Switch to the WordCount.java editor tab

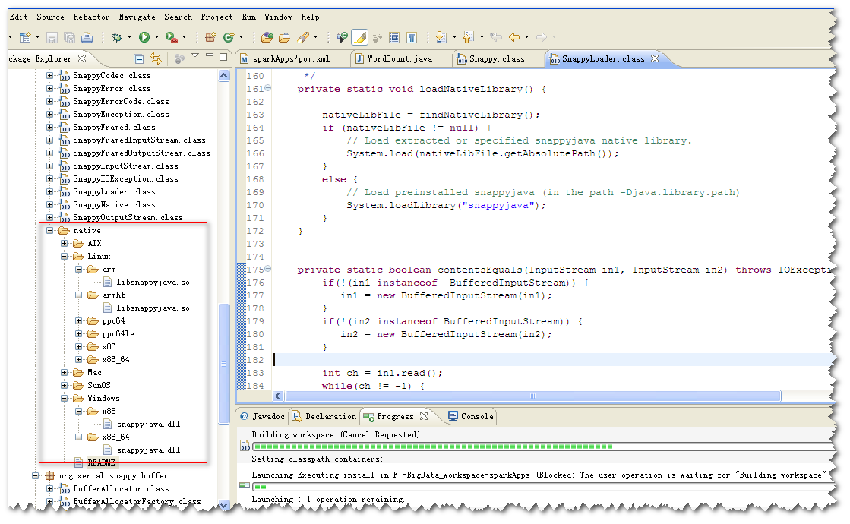coord(399,58)
